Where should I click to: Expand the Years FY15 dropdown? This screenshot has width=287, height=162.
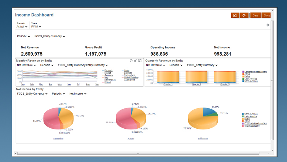(x=36, y=27)
